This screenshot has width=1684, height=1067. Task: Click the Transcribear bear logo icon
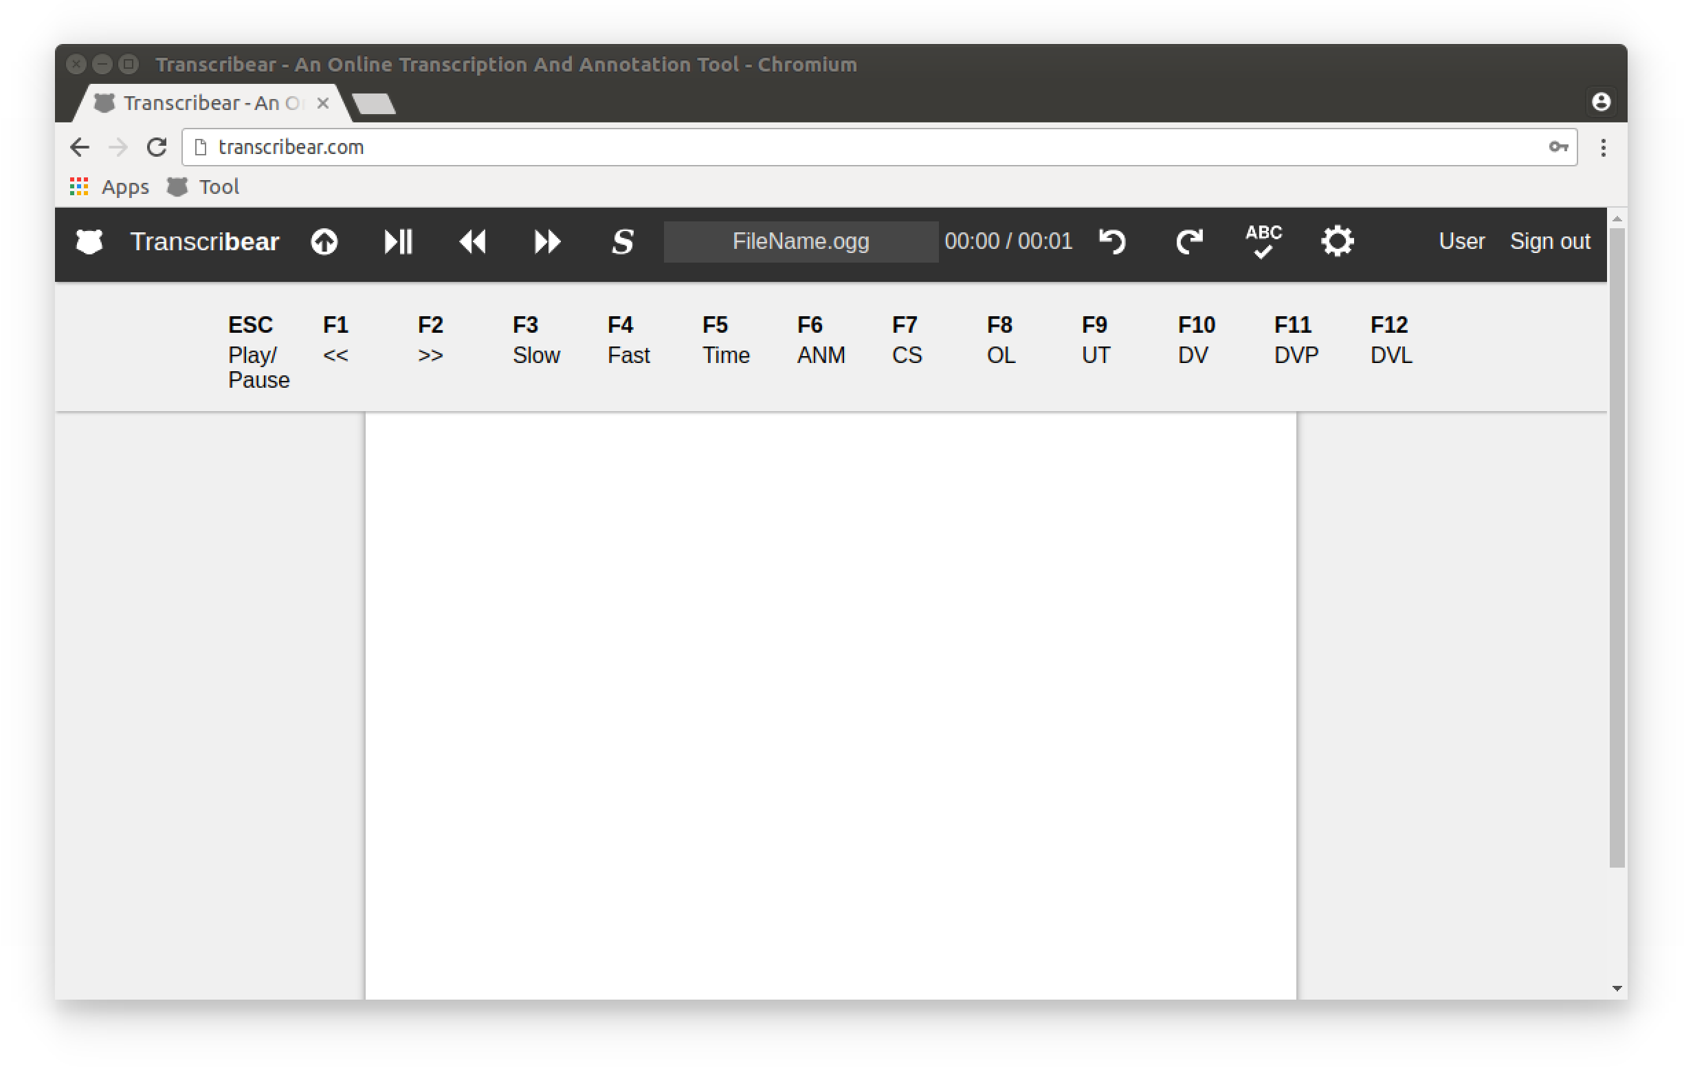click(89, 241)
